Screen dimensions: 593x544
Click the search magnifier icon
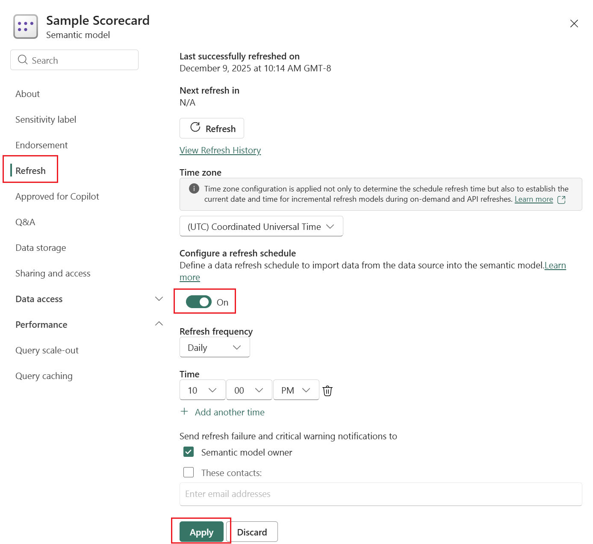(x=23, y=60)
